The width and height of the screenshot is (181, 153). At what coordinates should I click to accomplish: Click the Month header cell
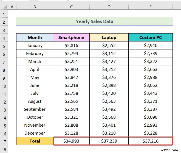point(35,38)
